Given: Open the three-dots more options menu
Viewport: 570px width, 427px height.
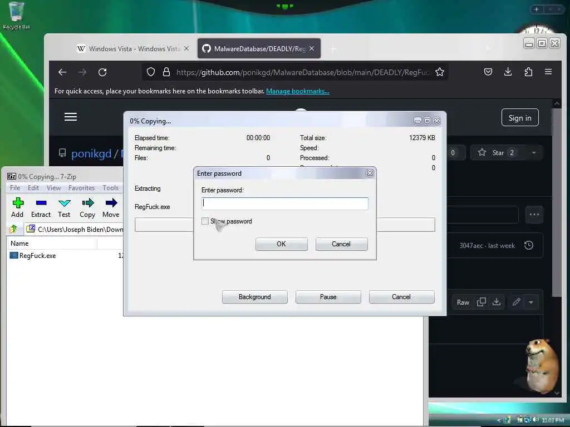Looking at the screenshot, I should pos(534,215).
